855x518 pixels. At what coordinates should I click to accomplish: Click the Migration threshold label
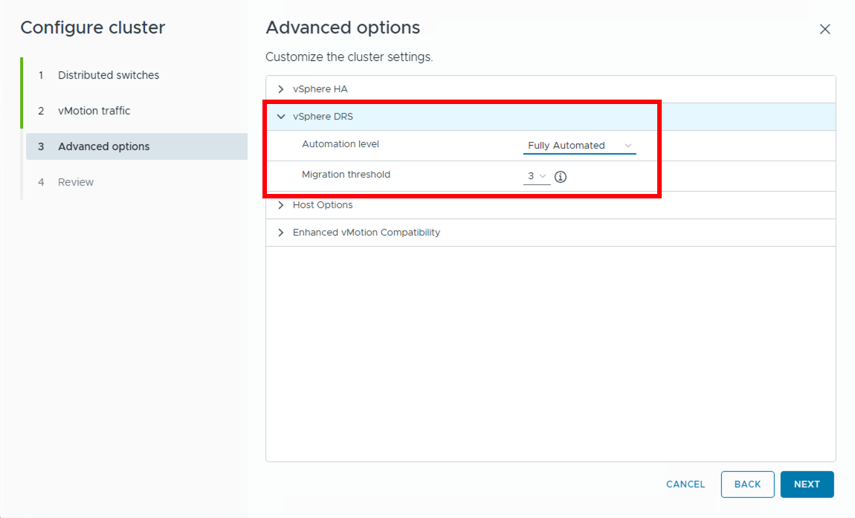pos(346,175)
